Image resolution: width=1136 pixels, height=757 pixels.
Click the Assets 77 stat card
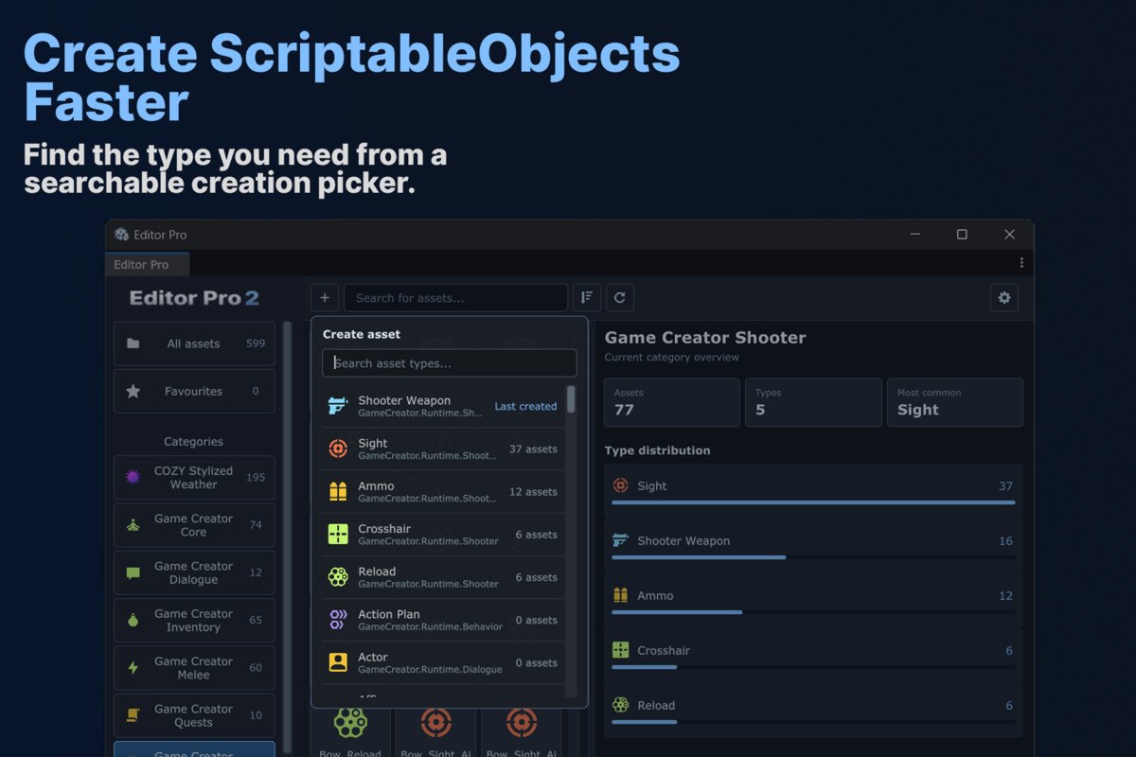click(672, 402)
